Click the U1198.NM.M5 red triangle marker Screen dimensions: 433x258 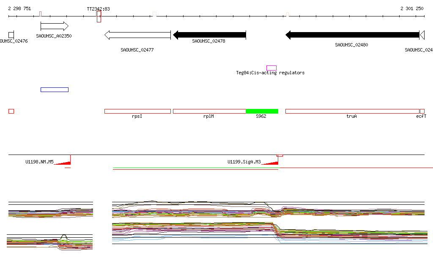63,163
